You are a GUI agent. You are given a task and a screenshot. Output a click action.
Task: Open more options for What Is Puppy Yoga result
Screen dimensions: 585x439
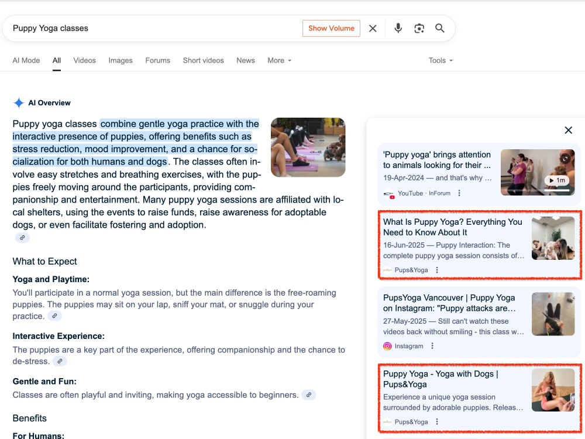pos(437,270)
